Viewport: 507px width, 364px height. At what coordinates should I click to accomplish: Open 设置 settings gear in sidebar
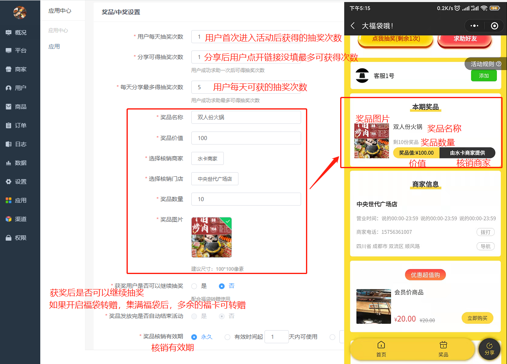pos(16,182)
